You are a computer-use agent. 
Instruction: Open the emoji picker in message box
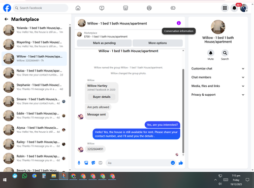pos(173,163)
